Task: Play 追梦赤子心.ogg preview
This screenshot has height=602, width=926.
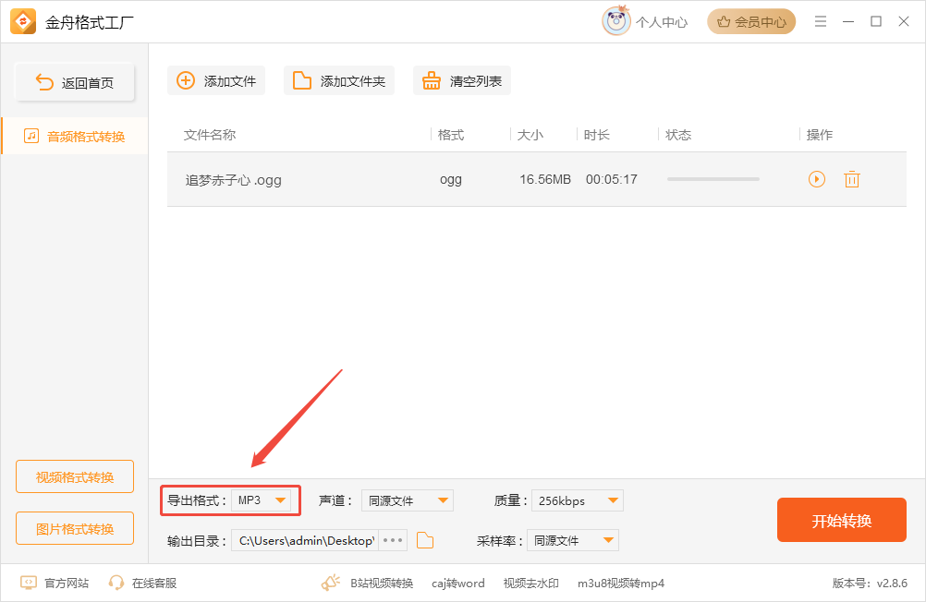Action: [817, 179]
